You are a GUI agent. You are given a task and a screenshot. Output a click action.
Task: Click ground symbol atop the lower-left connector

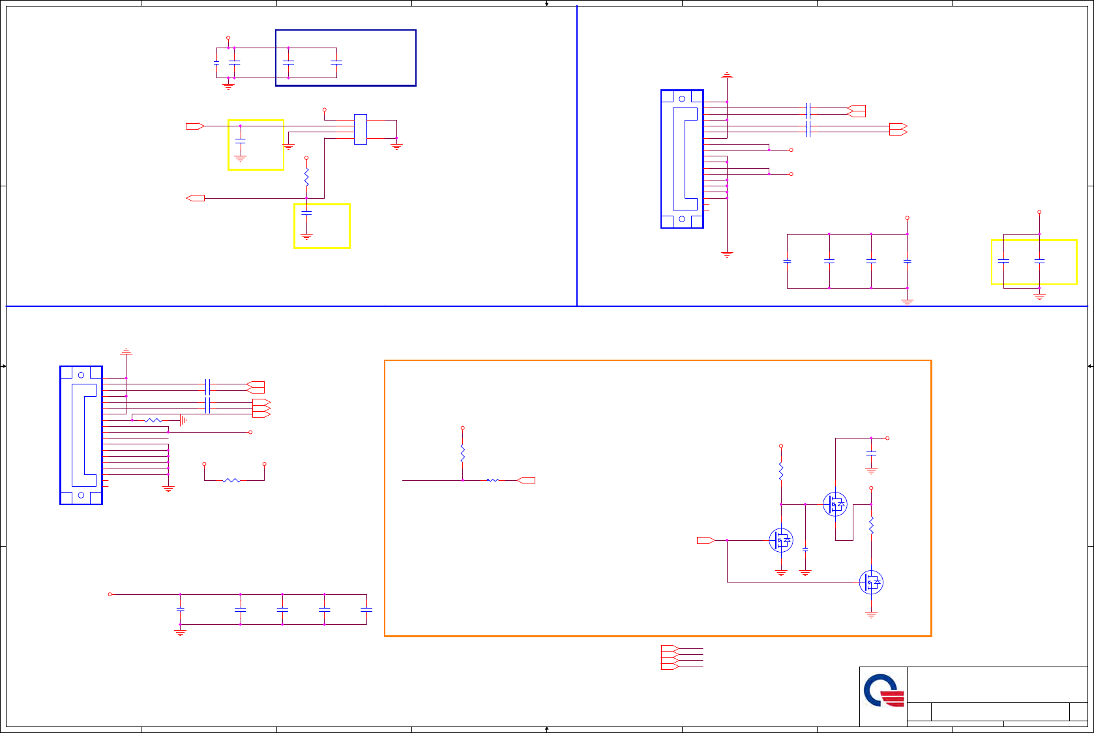126,352
